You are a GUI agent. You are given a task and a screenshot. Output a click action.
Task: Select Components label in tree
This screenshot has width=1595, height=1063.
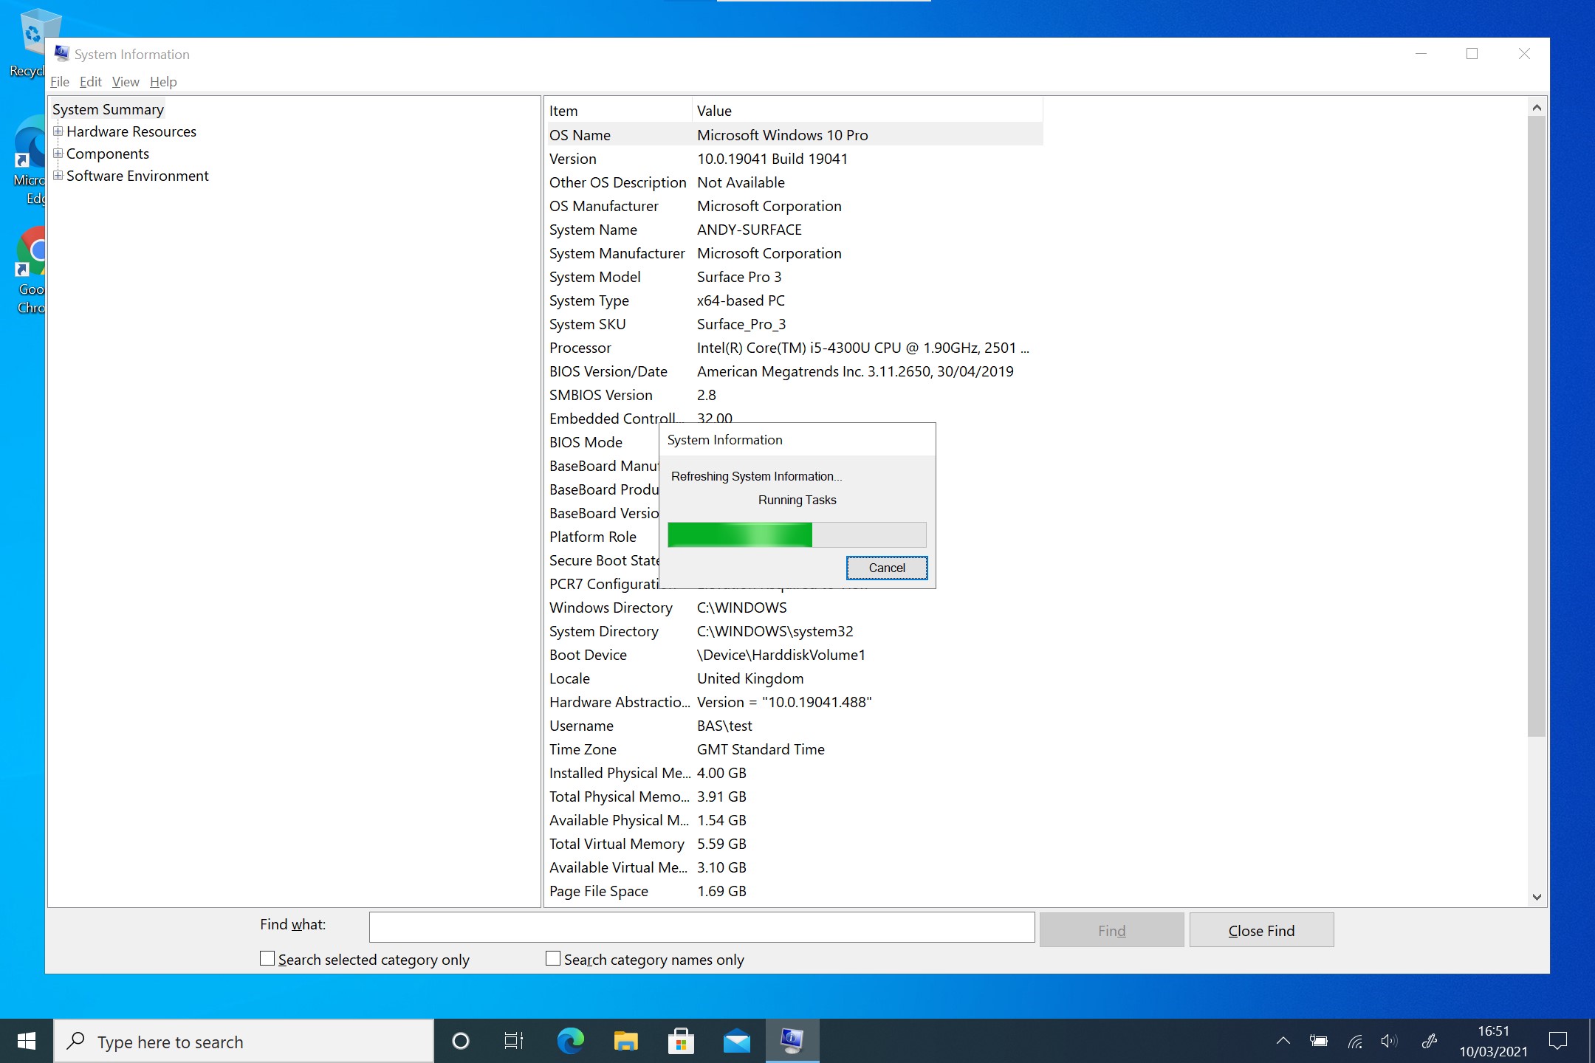[108, 154]
